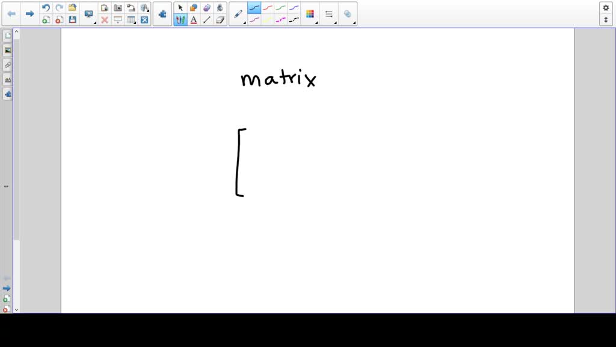Add a new page from the top toolbar
This screenshot has width=616, height=347.
[46, 20]
